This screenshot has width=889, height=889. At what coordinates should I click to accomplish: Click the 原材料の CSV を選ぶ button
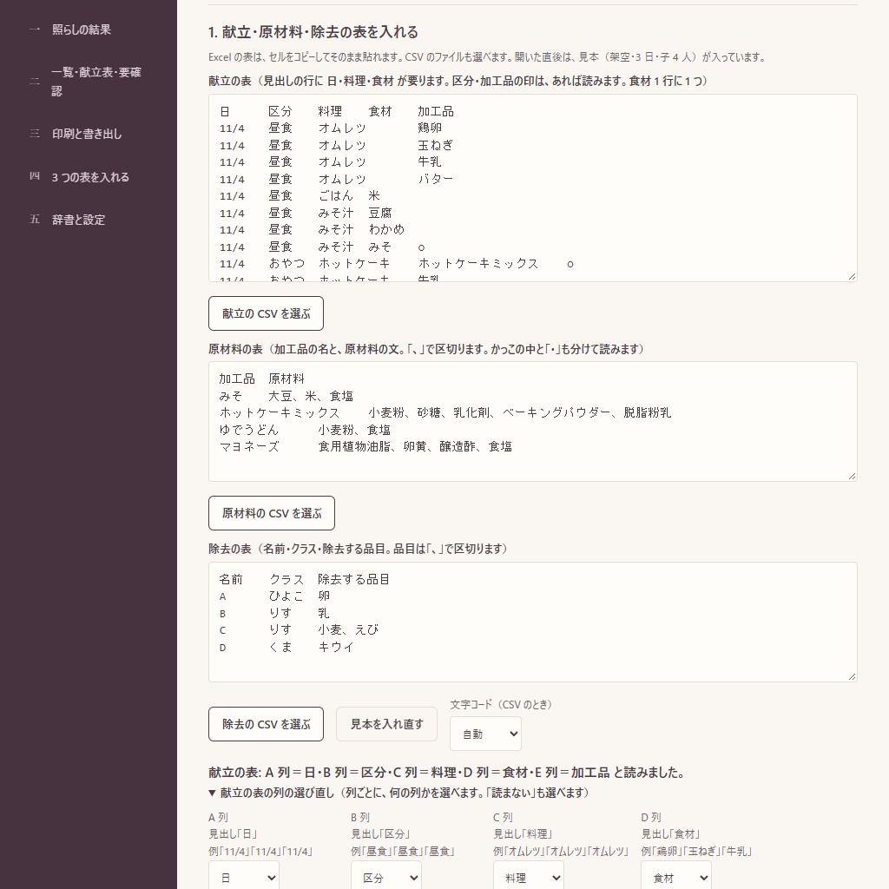pos(272,513)
